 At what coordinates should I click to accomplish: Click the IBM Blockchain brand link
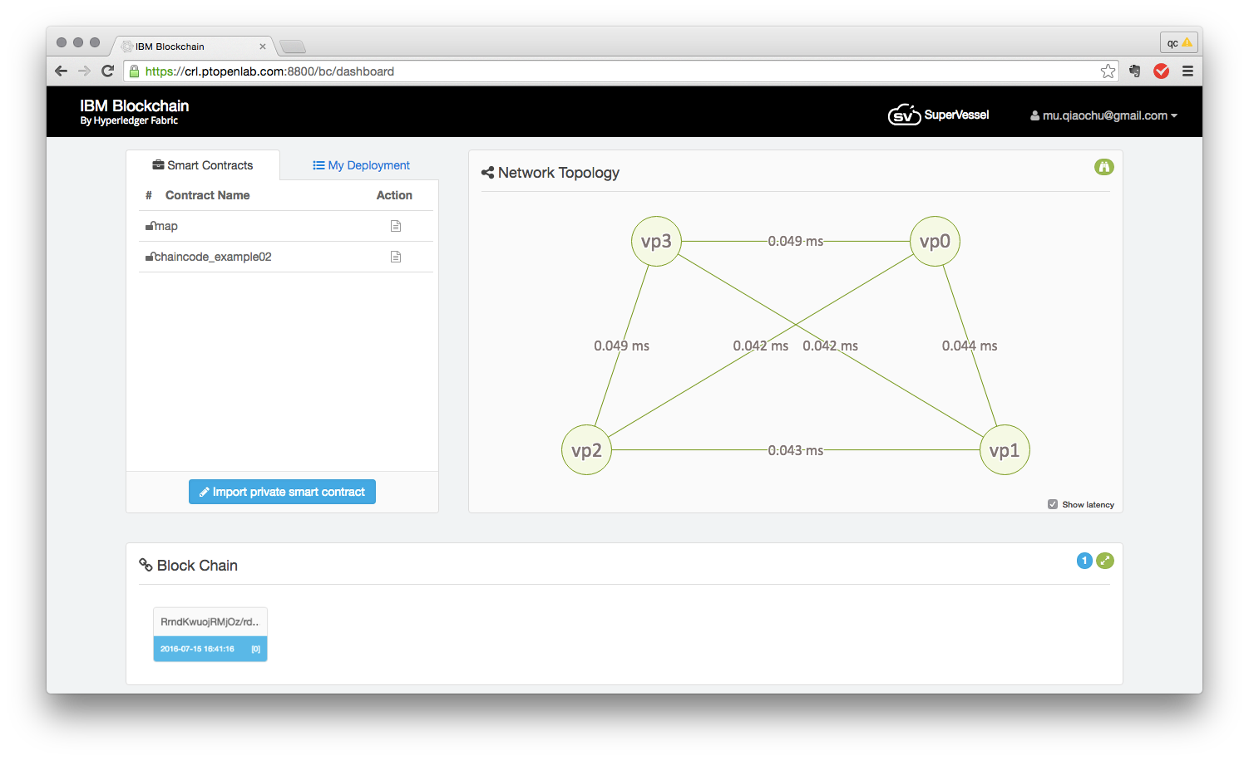point(134,105)
